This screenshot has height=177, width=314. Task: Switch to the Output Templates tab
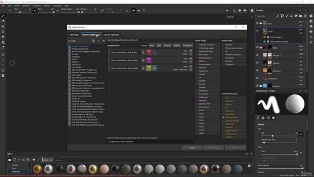coord(91,35)
